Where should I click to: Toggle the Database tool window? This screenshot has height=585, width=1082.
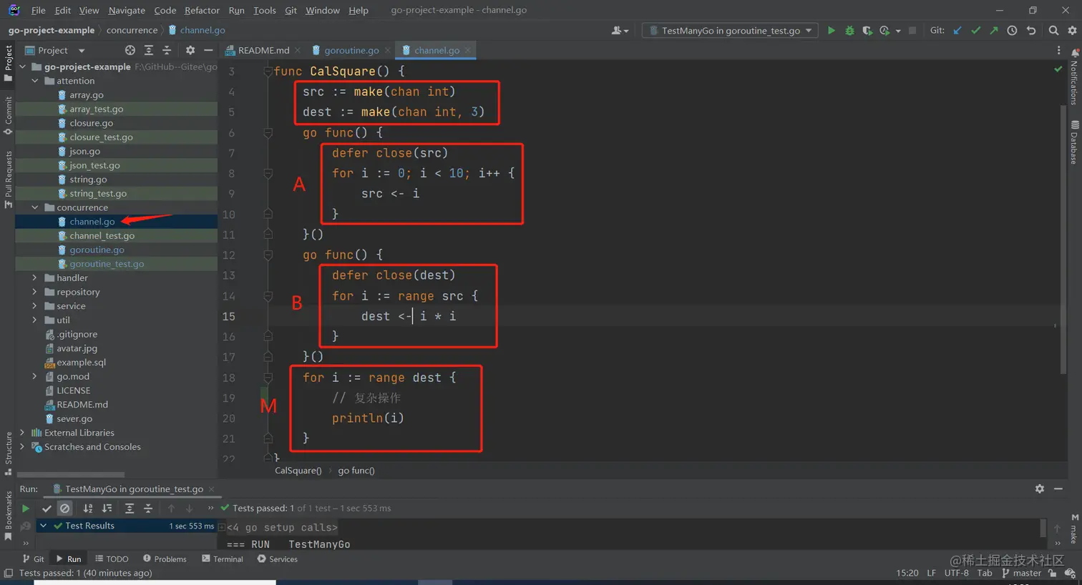(x=1074, y=143)
